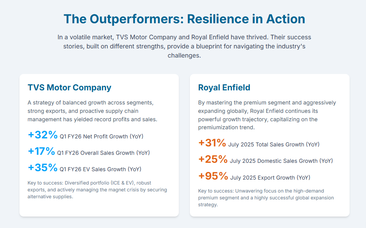Screen dimensions: 366x228
Task: Click the +25% domestic sales figure
Action: pos(213,159)
